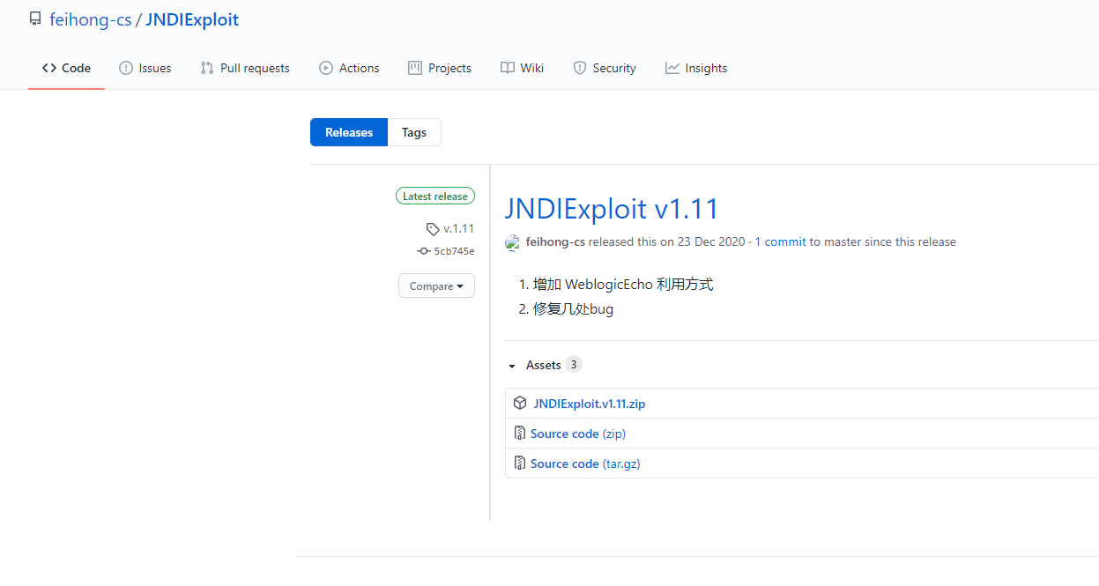The image size is (1099, 586).
Task: Click the feihong-cs avatar thumbnail
Action: point(512,242)
